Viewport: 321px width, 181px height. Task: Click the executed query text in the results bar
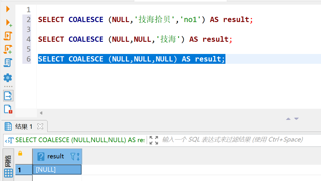pos(80,140)
